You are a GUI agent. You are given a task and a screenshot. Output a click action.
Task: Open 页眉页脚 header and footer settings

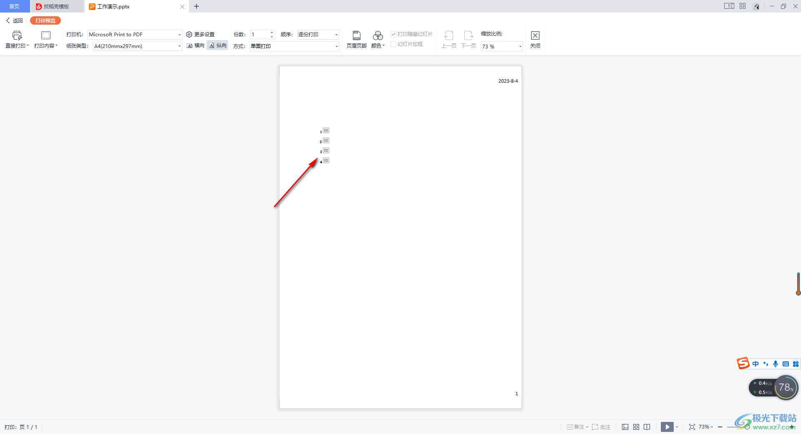(x=357, y=40)
